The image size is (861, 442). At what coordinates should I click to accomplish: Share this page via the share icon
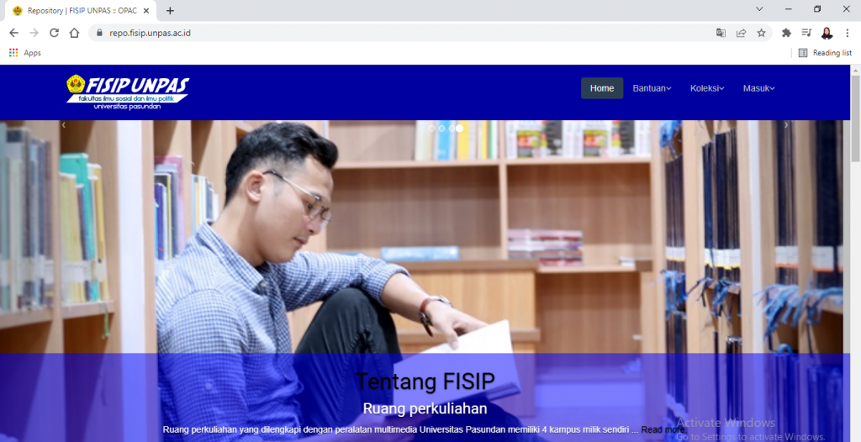coord(742,33)
